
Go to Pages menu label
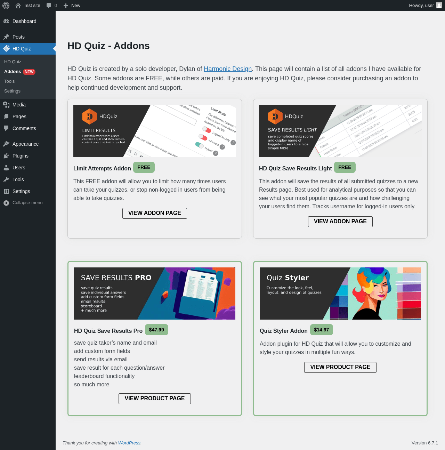[x=19, y=116]
